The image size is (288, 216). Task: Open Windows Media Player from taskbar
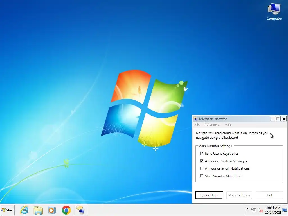click(52, 210)
